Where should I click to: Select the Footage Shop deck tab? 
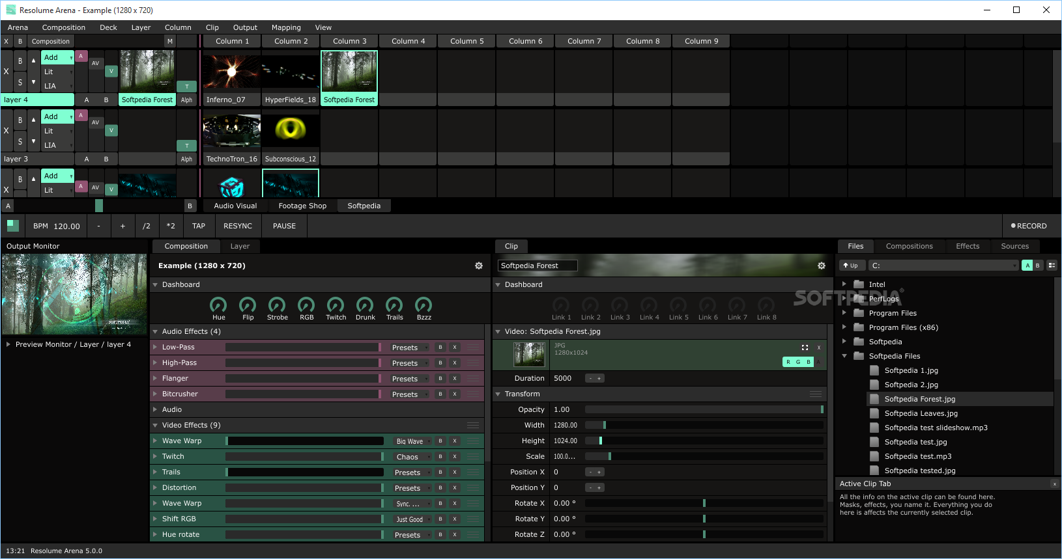pos(302,206)
